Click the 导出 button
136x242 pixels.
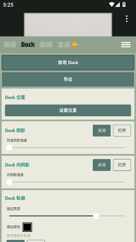(68, 79)
